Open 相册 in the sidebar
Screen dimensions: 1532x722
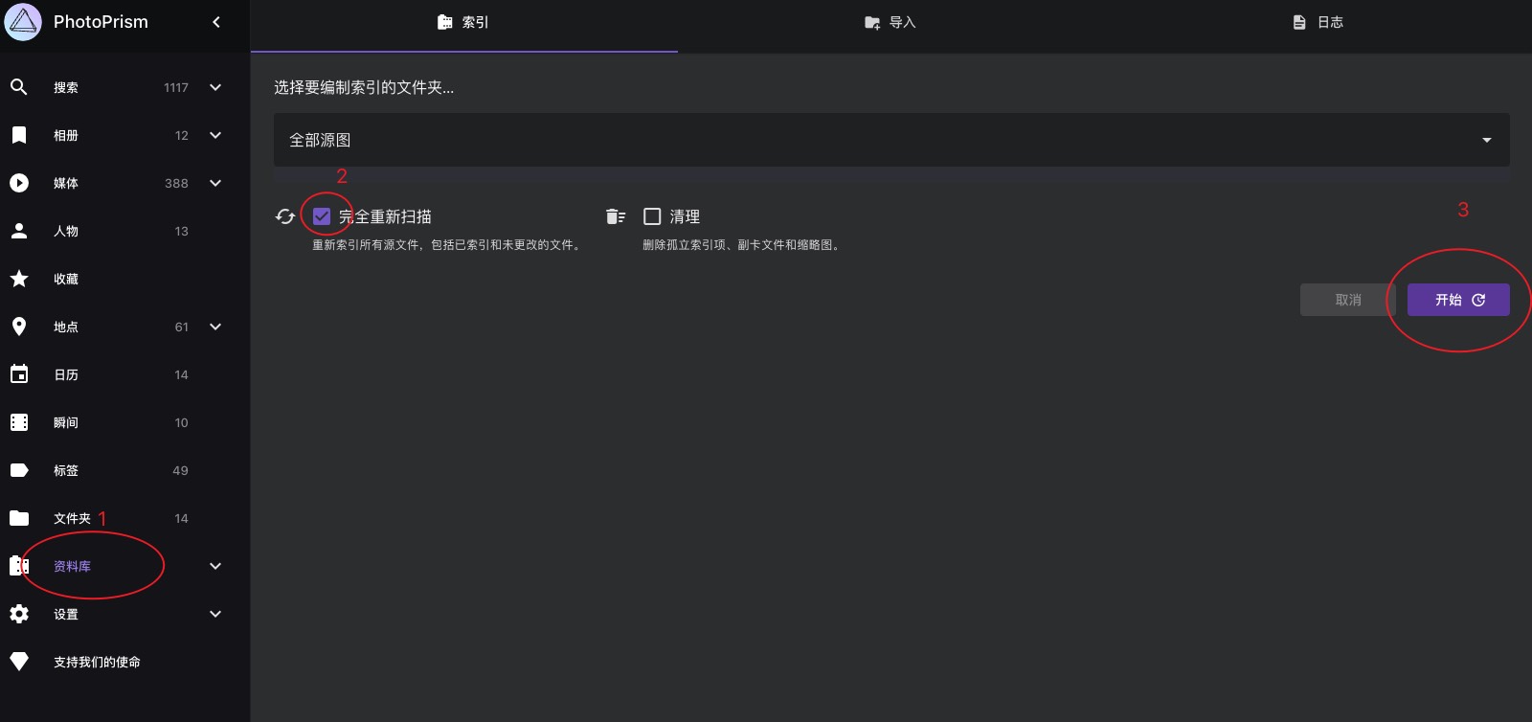[66, 135]
